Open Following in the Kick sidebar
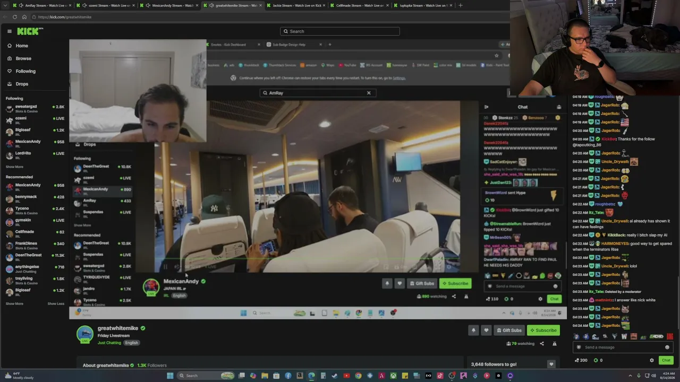 click(x=25, y=71)
